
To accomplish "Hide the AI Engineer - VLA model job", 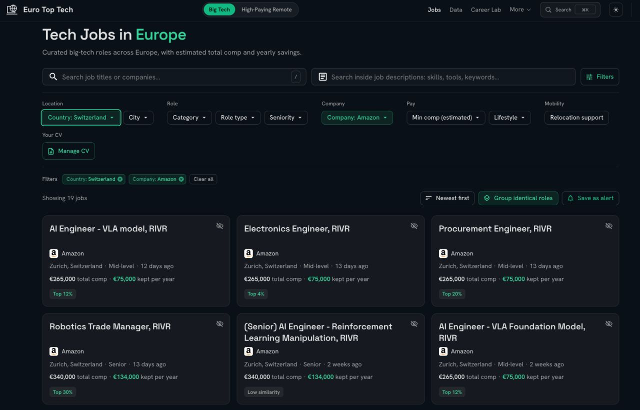I will [x=219, y=226].
